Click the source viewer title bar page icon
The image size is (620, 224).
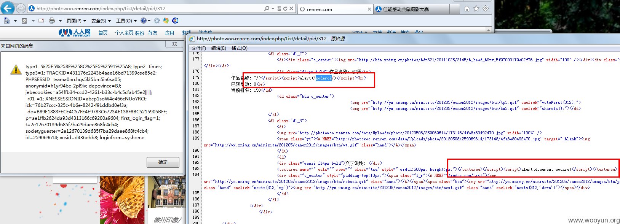tap(192, 38)
